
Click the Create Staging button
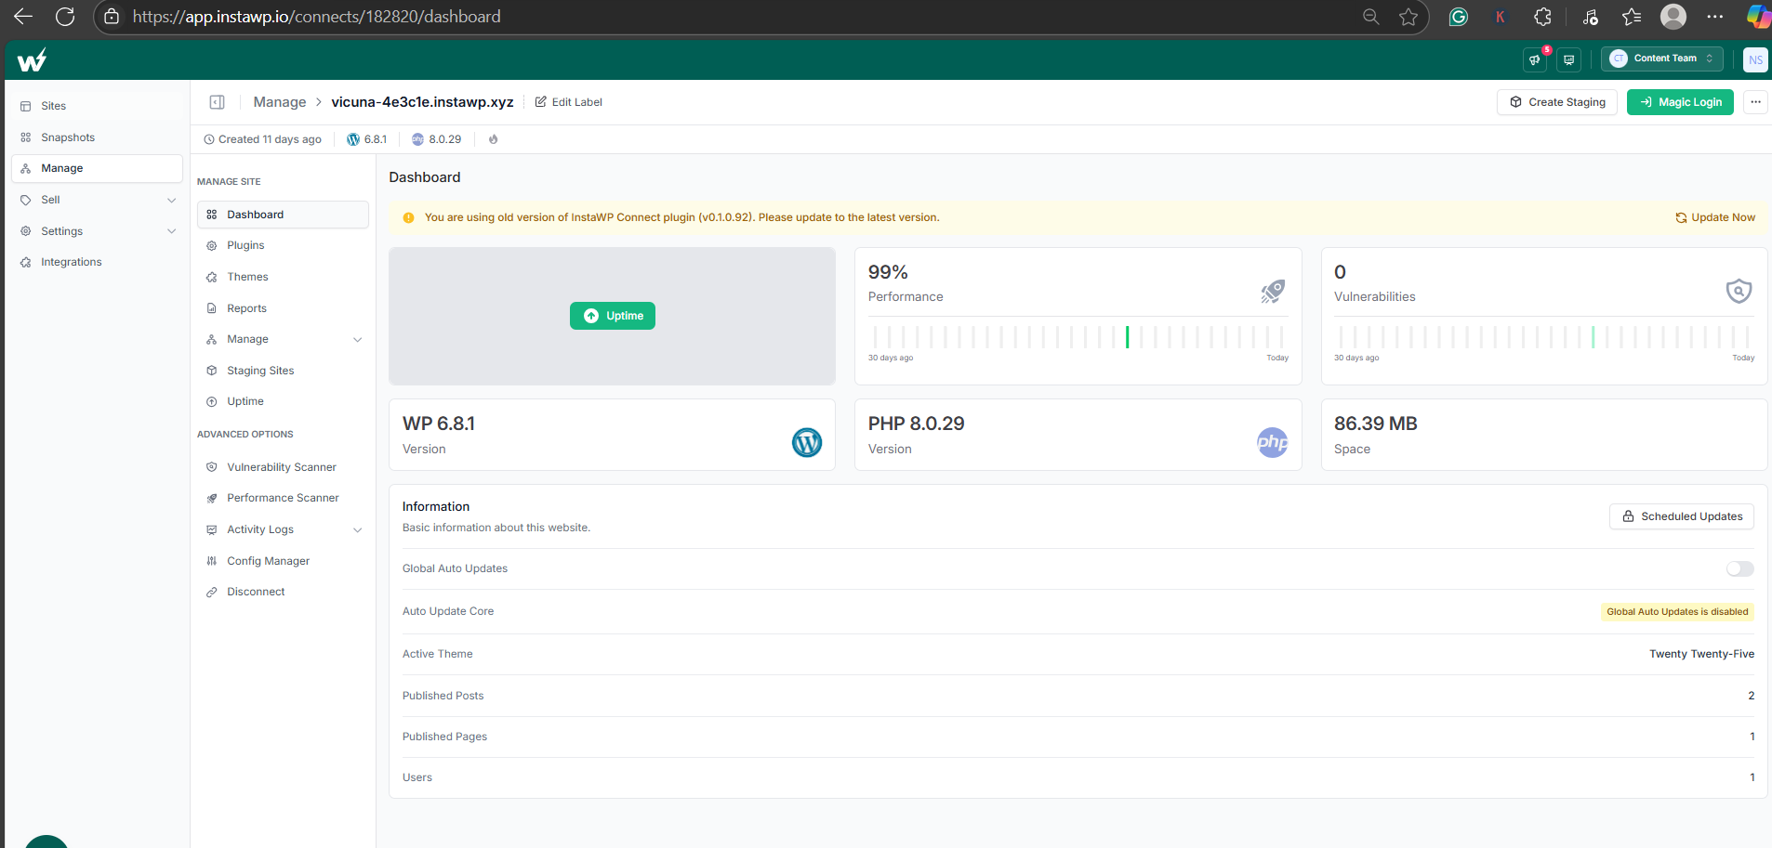[x=1557, y=102]
